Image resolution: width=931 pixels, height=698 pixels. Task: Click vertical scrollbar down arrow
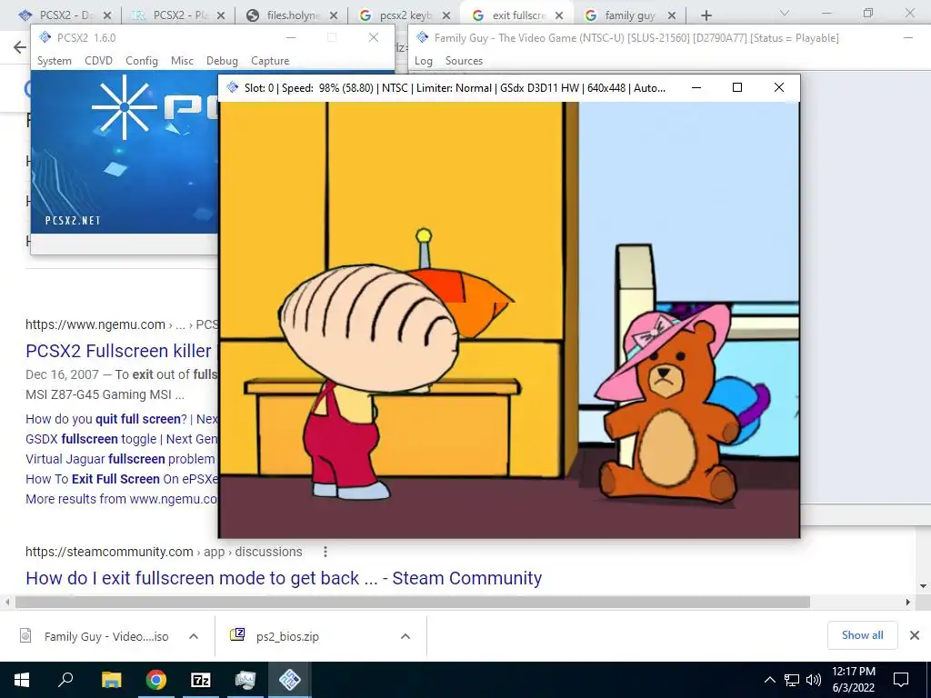[924, 586]
